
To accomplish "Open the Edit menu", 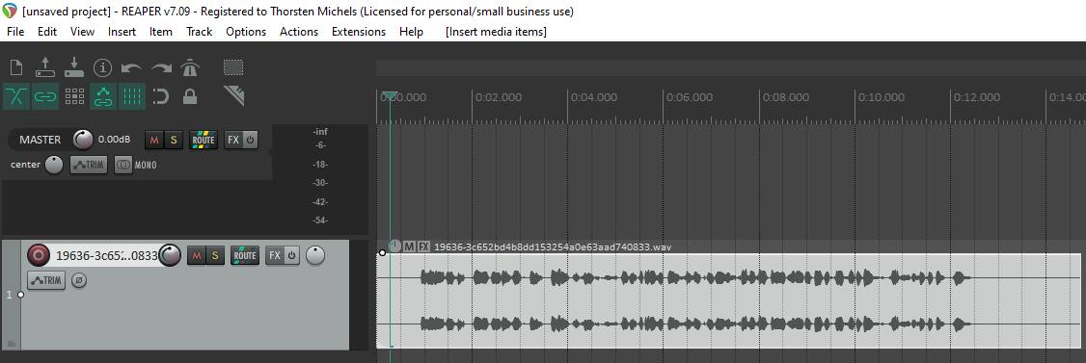I will click(x=47, y=32).
